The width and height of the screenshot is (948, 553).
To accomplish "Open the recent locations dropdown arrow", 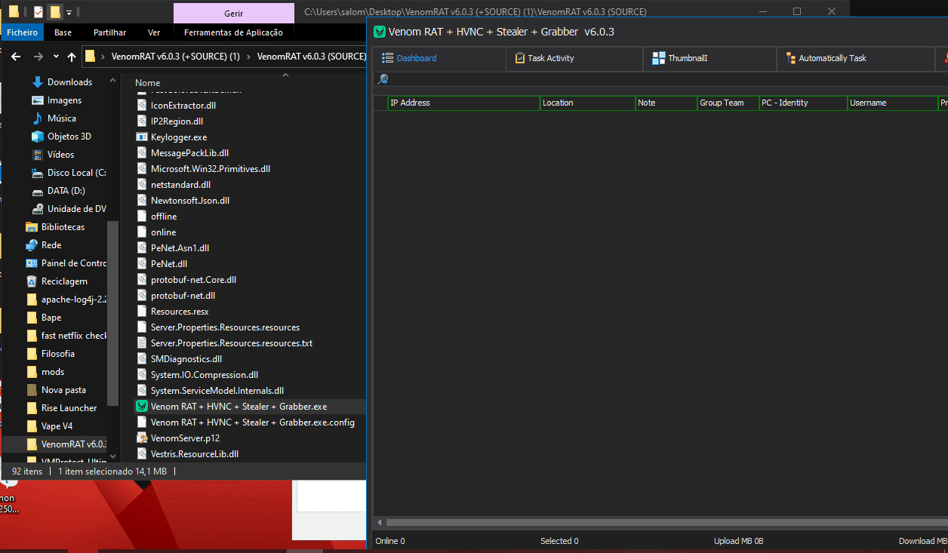I will [57, 57].
